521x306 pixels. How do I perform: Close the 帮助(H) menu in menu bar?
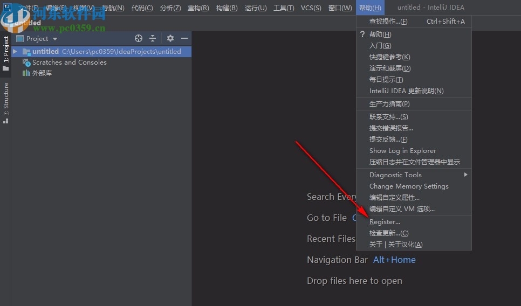tap(370, 8)
